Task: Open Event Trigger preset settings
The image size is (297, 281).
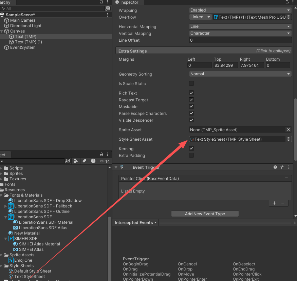Action: coord(282,167)
